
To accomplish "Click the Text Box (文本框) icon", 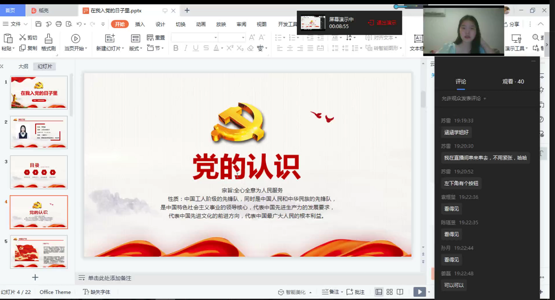I will point(418,38).
